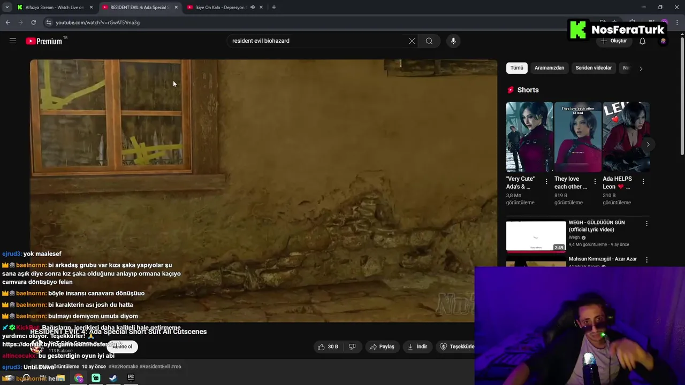Open options for "Very Cute" Ada's short
Screen dimensions: 685x385
546,182
